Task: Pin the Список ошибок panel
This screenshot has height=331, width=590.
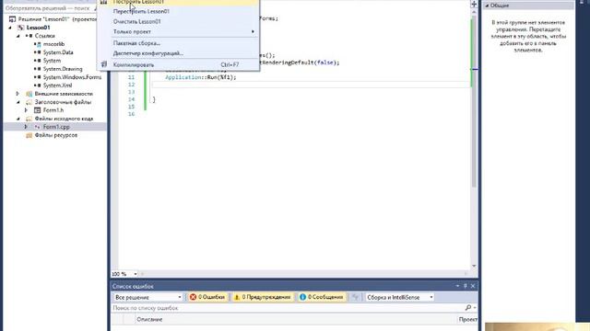Action: (465, 286)
